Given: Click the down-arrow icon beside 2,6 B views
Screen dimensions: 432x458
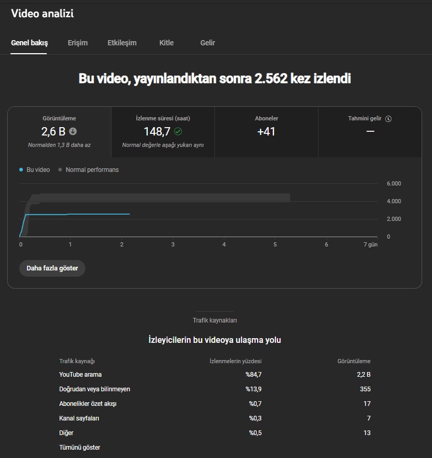Looking at the screenshot, I should [73, 131].
